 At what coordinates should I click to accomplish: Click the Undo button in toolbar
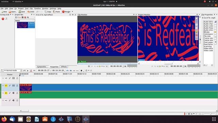(31, 12)
